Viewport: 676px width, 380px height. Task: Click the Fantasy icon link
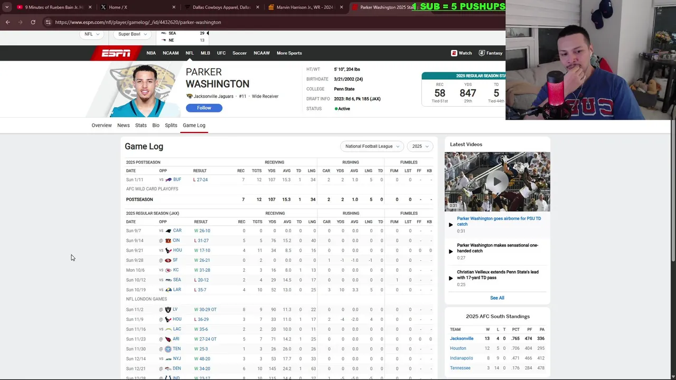click(491, 53)
